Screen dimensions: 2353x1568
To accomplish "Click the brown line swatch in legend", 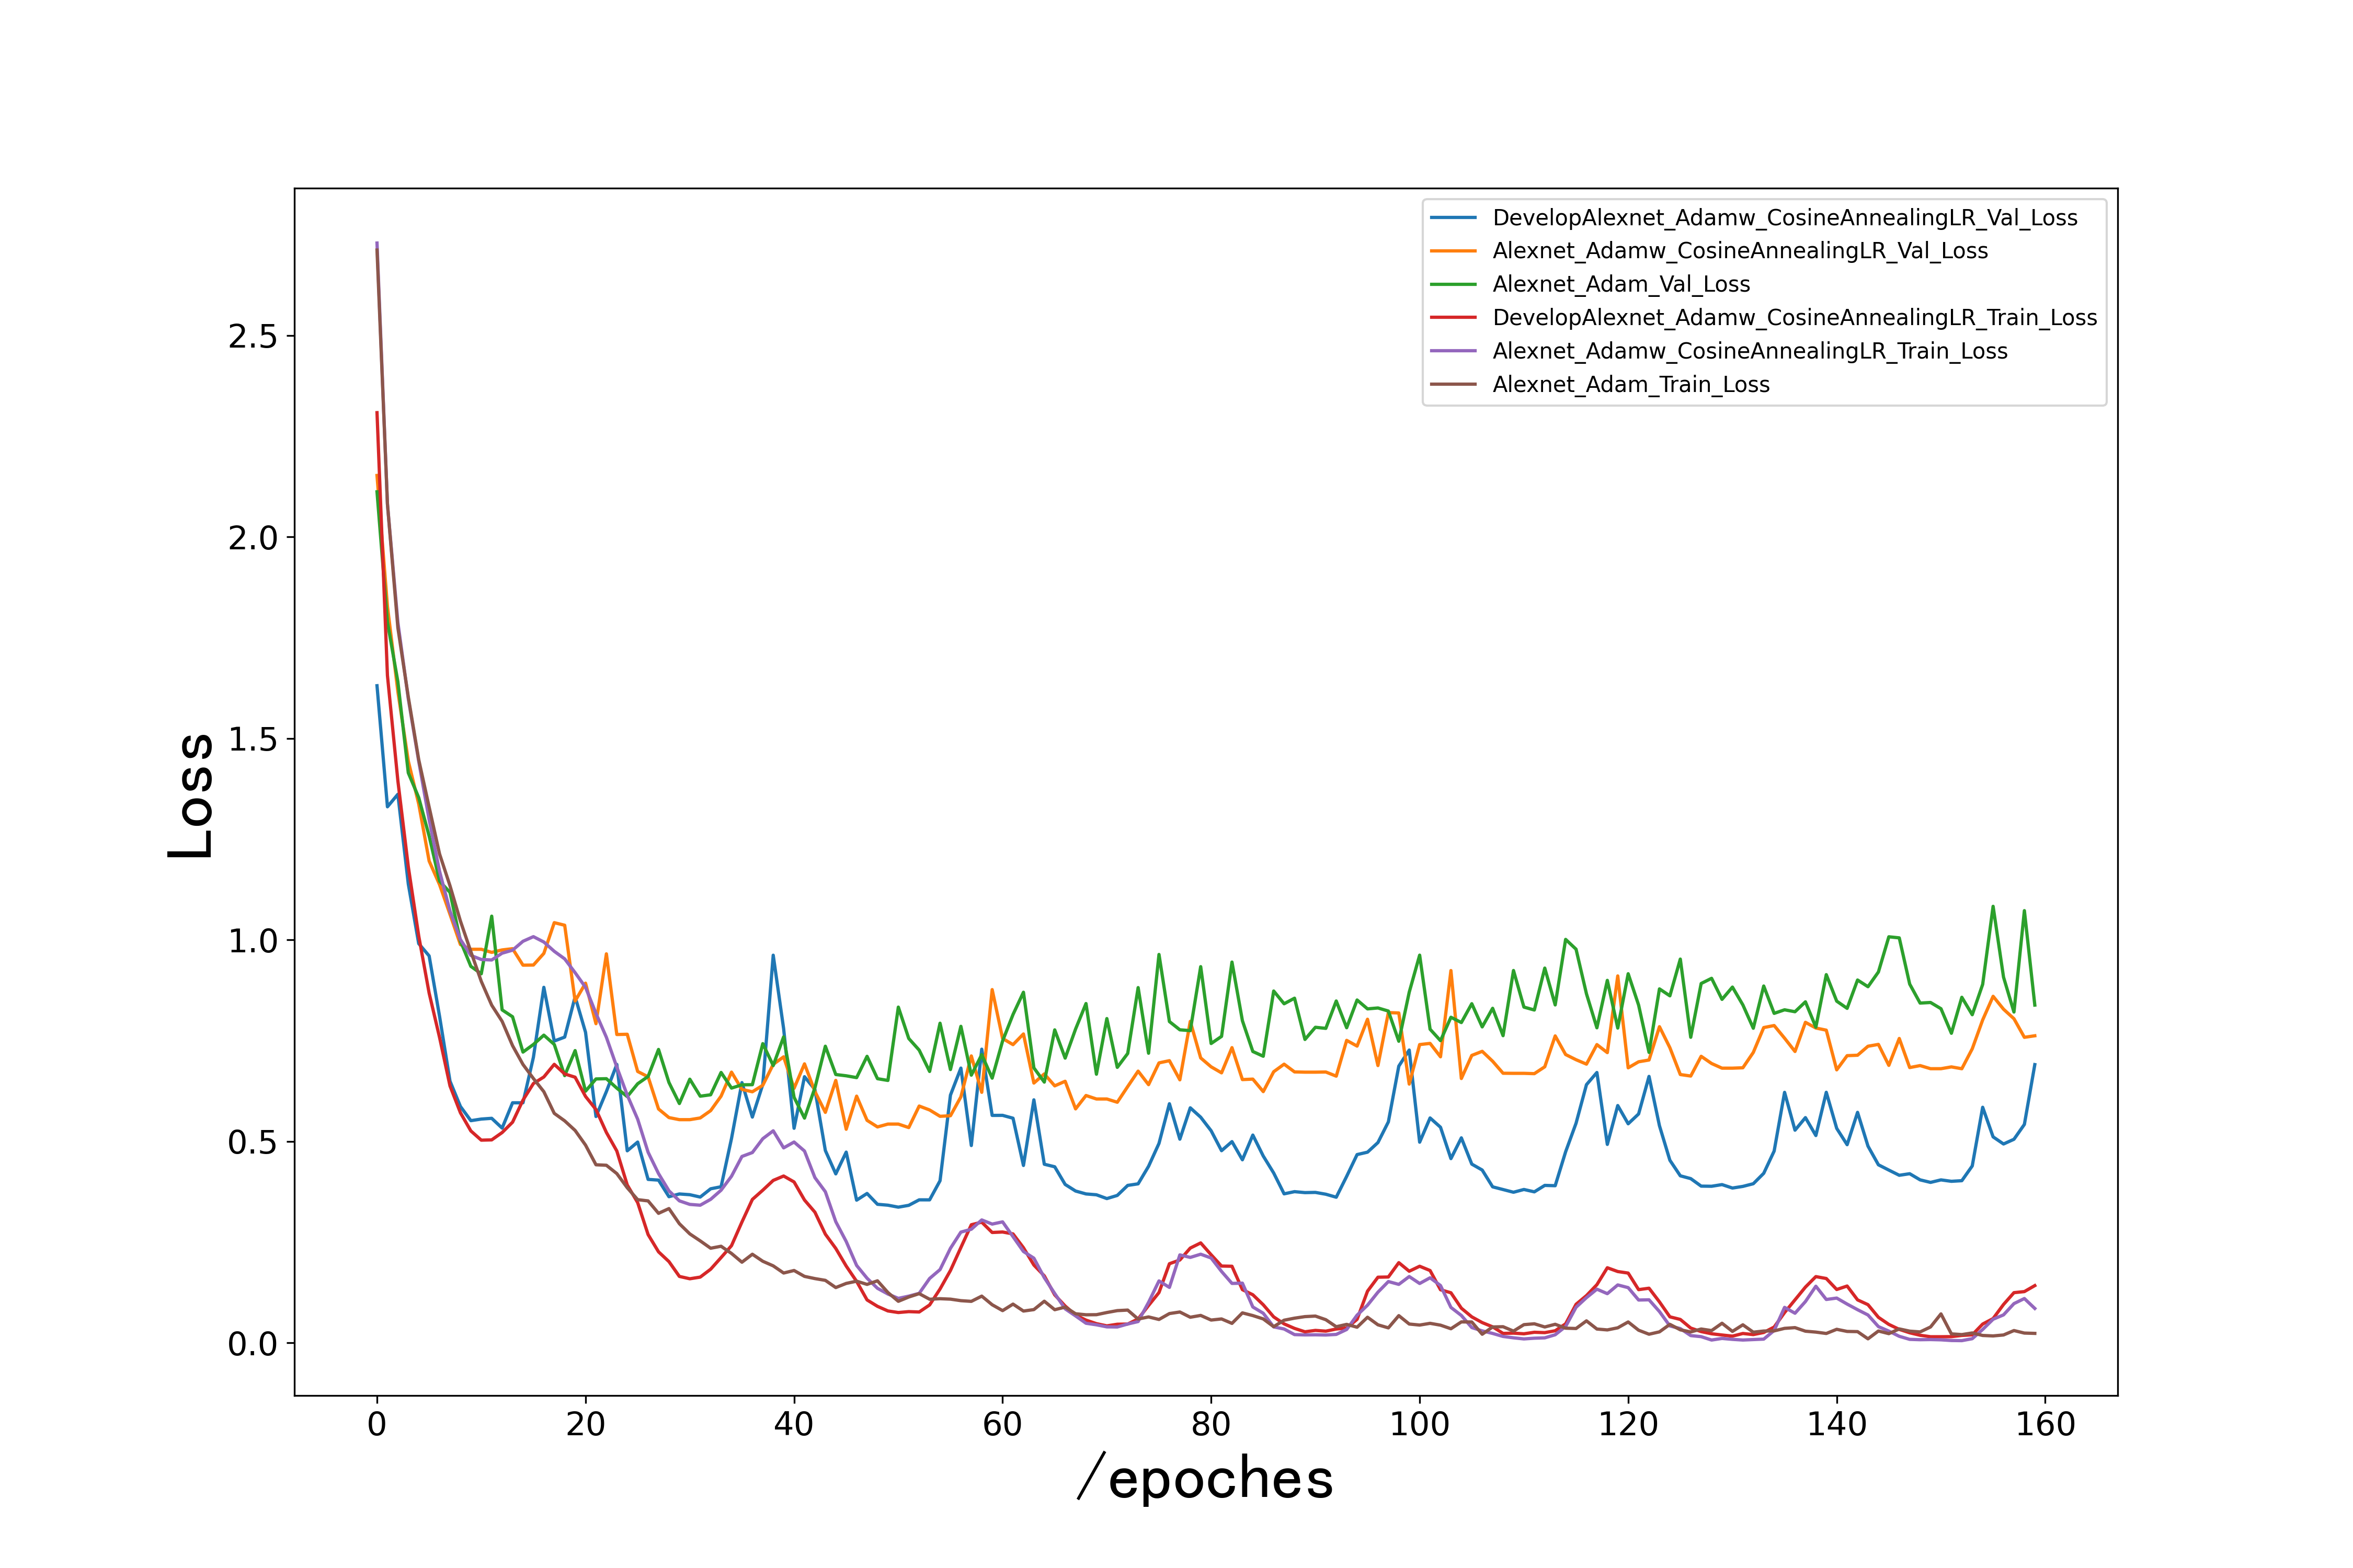I will pos(1454,385).
